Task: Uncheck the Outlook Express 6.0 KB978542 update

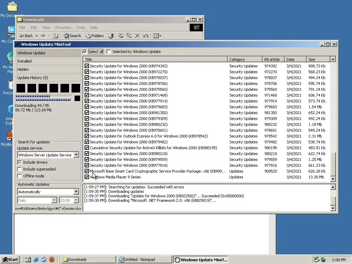Action: pyautogui.click(x=87, y=136)
